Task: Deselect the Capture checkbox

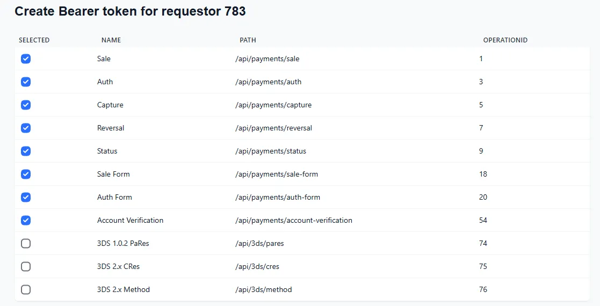Action: point(26,105)
